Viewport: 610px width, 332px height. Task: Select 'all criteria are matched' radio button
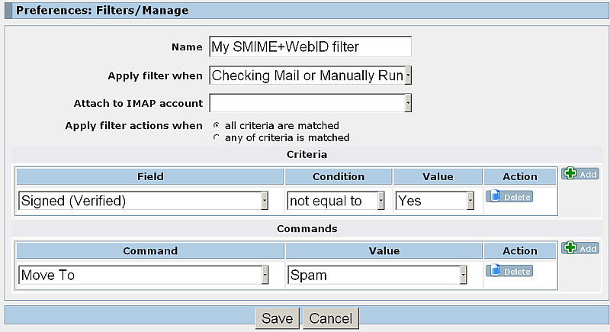tap(217, 125)
